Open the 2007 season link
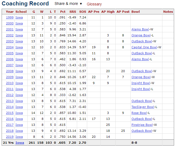The height and width of the screenshot is (147, 176). (x=10, y=65)
